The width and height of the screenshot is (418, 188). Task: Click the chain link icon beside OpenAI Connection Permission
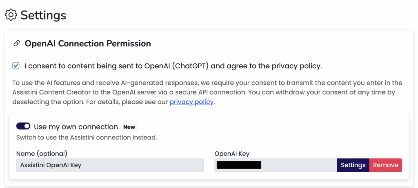(17, 43)
